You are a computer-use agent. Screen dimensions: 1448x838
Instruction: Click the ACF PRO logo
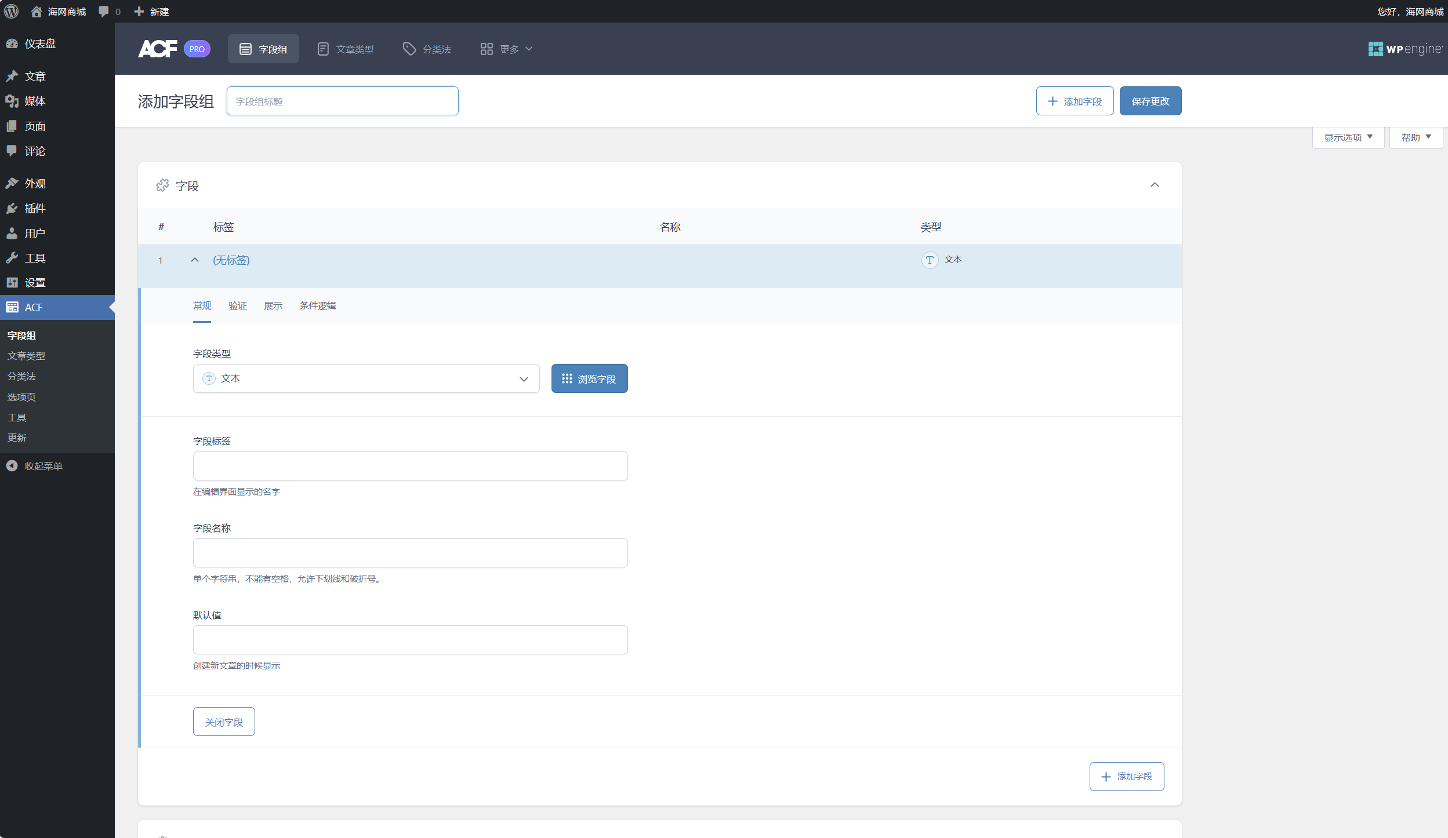tap(174, 49)
